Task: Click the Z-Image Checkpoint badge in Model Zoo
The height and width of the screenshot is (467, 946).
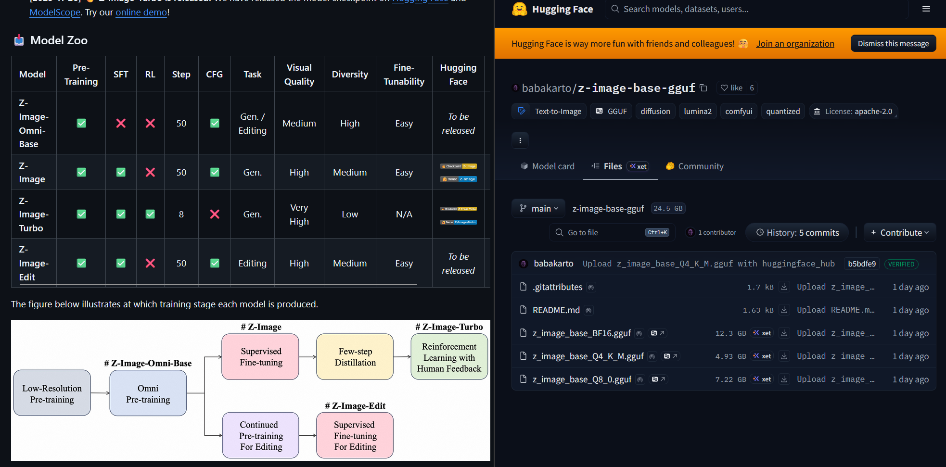Action: click(x=459, y=166)
